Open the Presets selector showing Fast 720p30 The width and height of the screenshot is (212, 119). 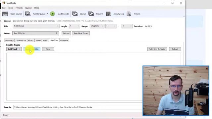coord(35,33)
